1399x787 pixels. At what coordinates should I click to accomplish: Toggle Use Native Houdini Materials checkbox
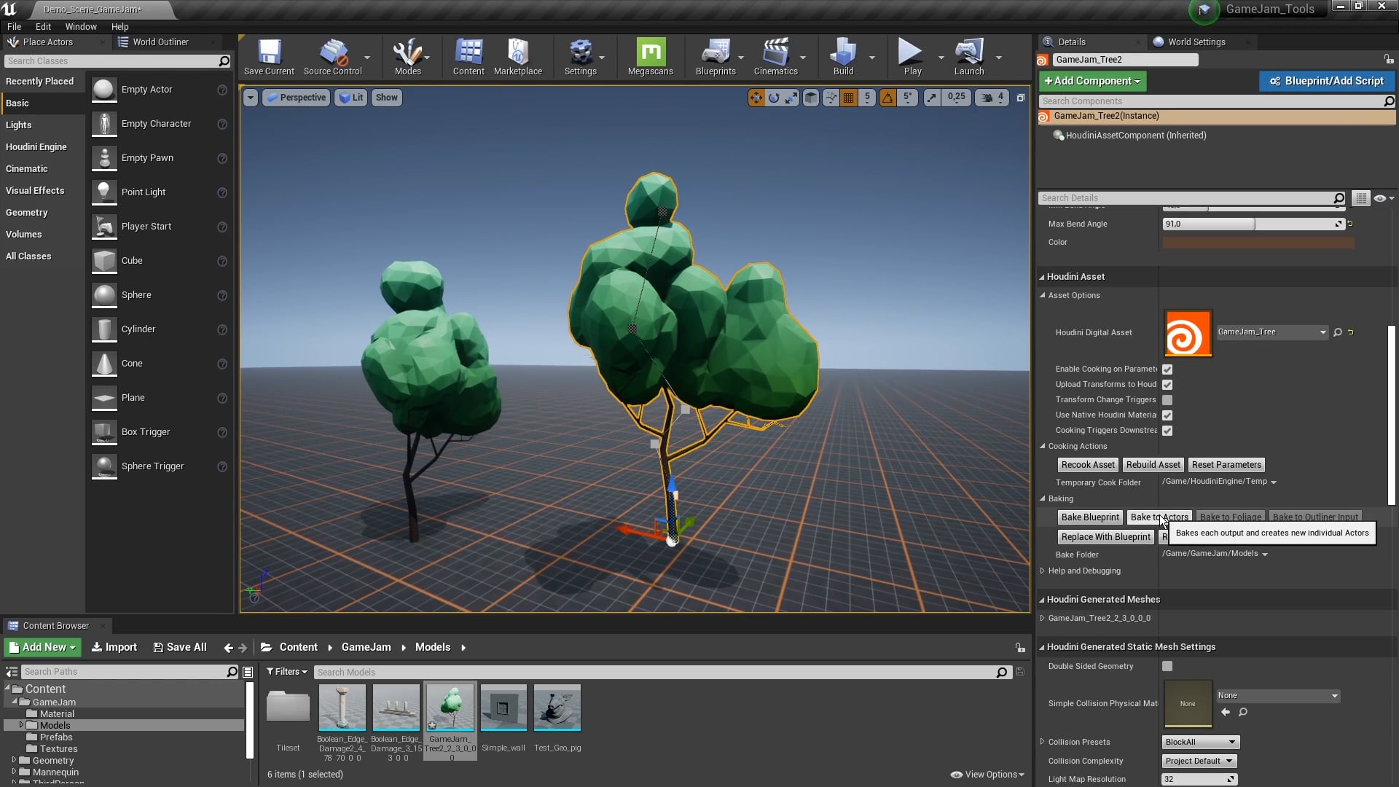(1167, 415)
